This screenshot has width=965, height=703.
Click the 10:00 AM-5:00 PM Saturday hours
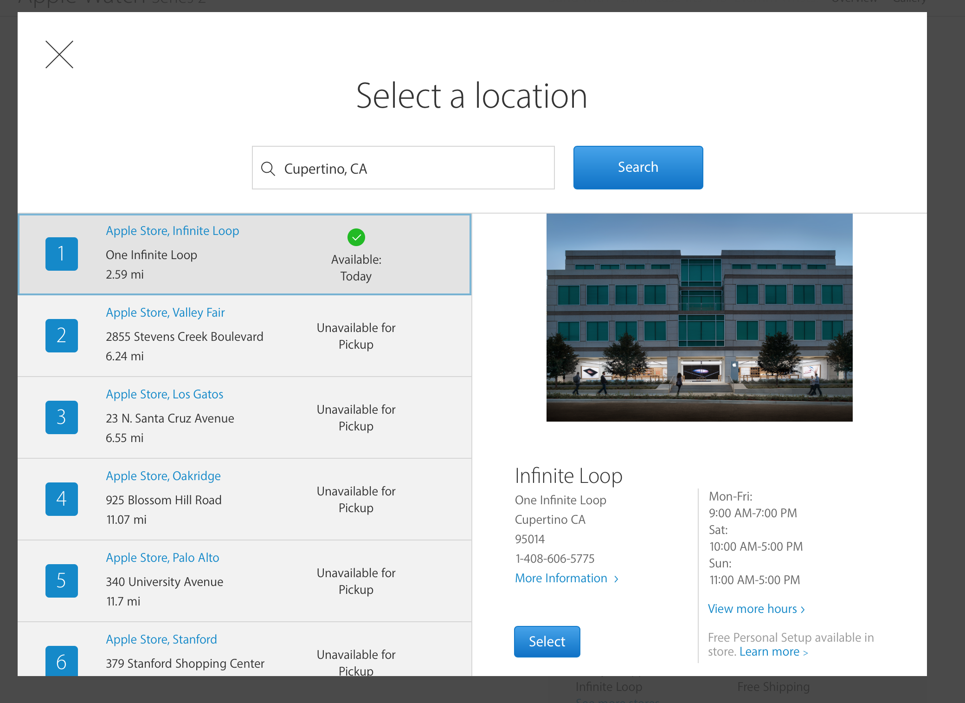pos(756,547)
